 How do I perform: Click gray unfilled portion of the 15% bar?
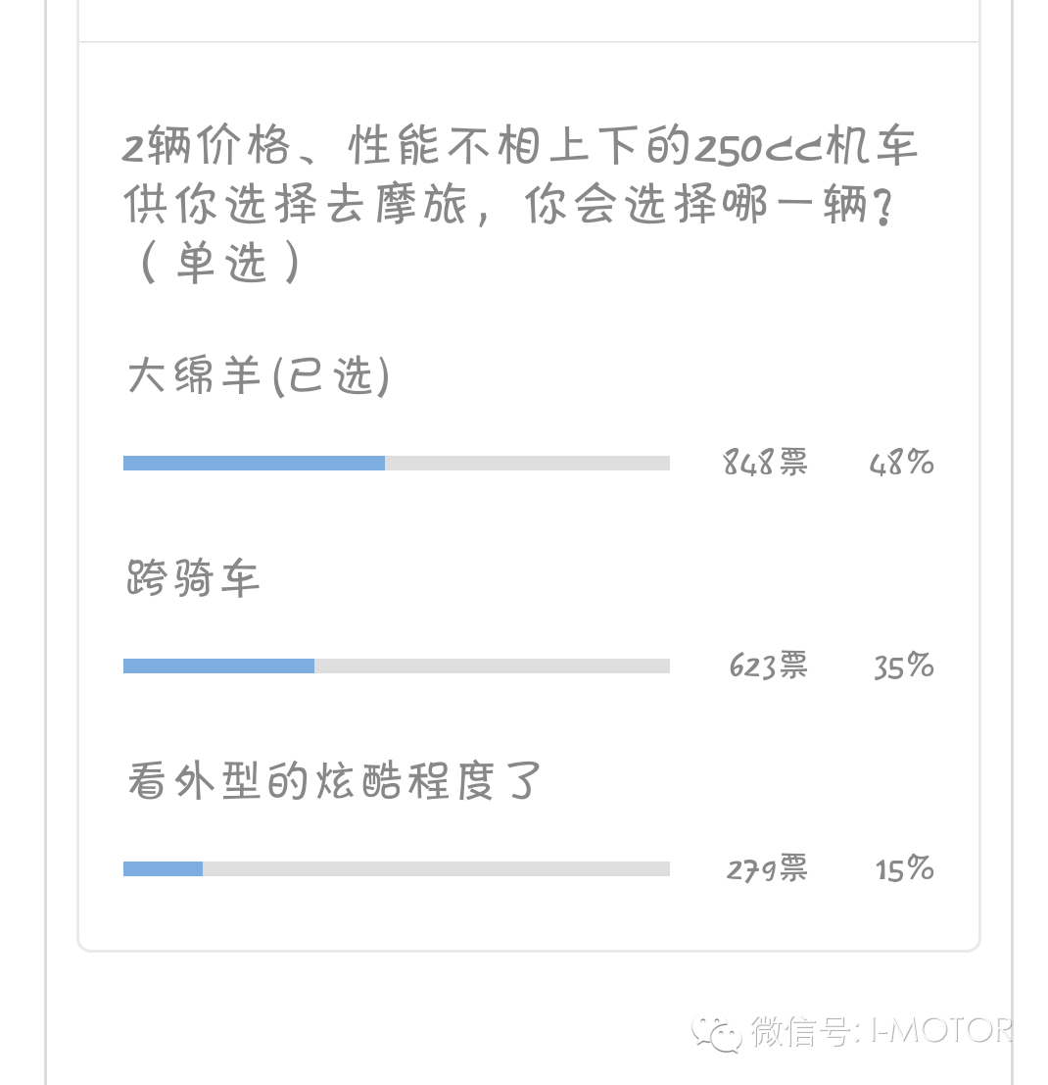point(436,868)
